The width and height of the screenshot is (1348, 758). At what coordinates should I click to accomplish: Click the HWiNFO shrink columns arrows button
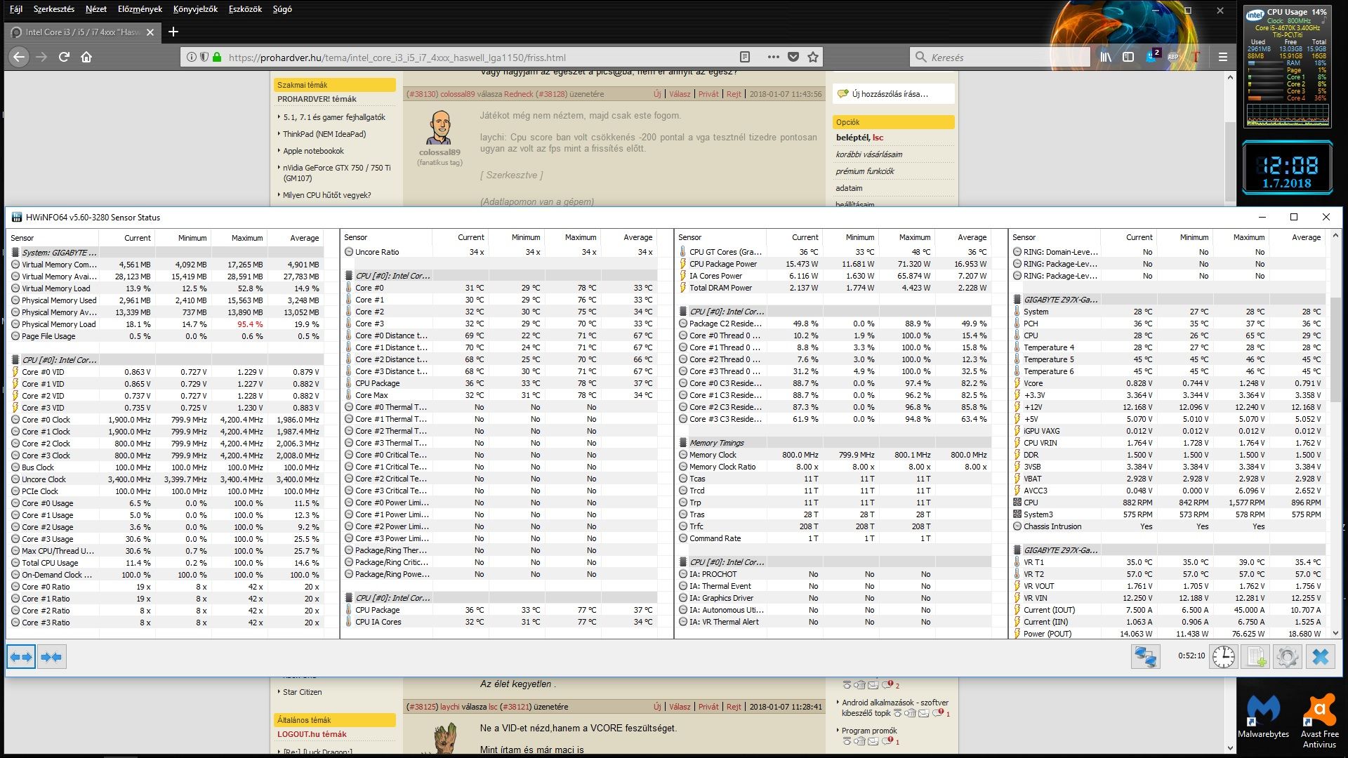[x=51, y=657]
